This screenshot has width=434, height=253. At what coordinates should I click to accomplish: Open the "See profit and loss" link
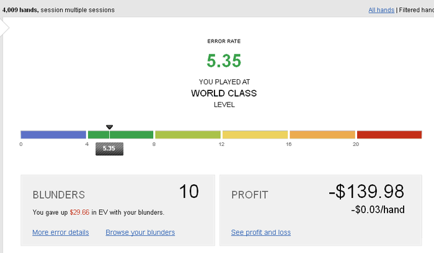pos(261,233)
